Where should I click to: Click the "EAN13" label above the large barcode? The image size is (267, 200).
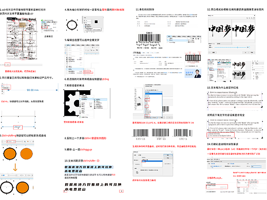[x=149, y=33]
